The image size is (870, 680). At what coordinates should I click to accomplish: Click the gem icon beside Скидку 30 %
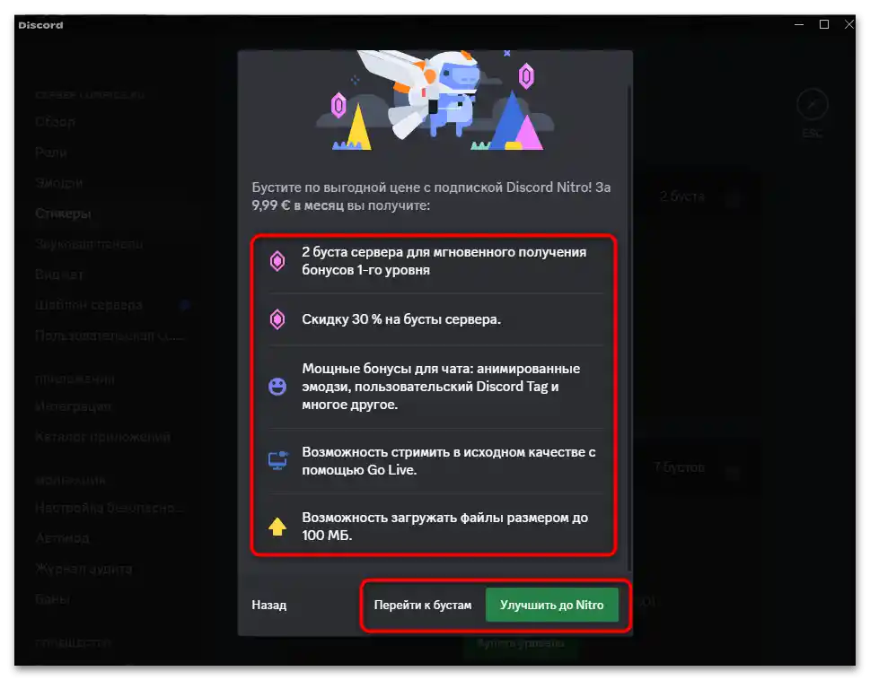277,319
